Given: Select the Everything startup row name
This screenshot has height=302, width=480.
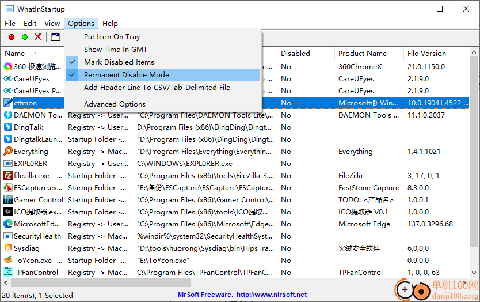Looking at the screenshot, I should [x=31, y=152].
